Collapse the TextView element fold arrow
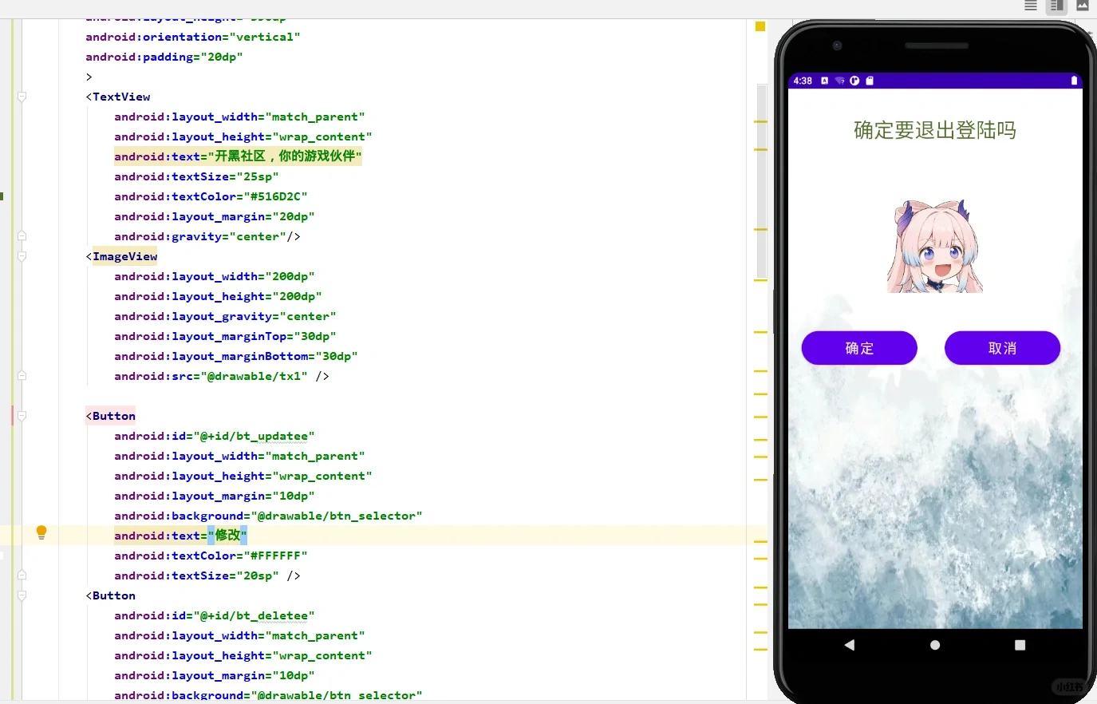This screenshot has height=704, width=1097. pyautogui.click(x=22, y=96)
